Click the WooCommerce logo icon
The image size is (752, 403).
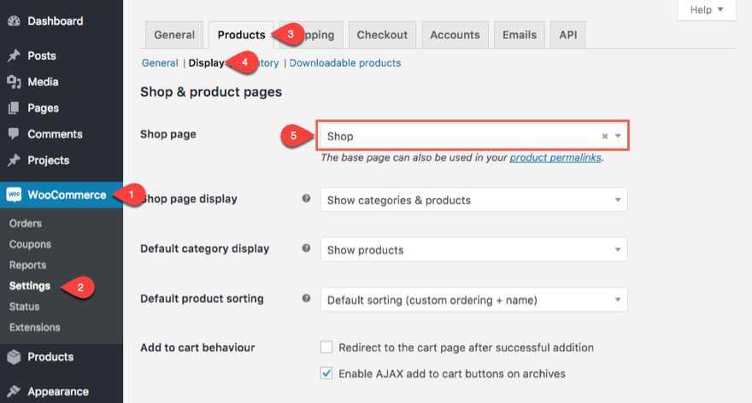(x=14, y=195)
